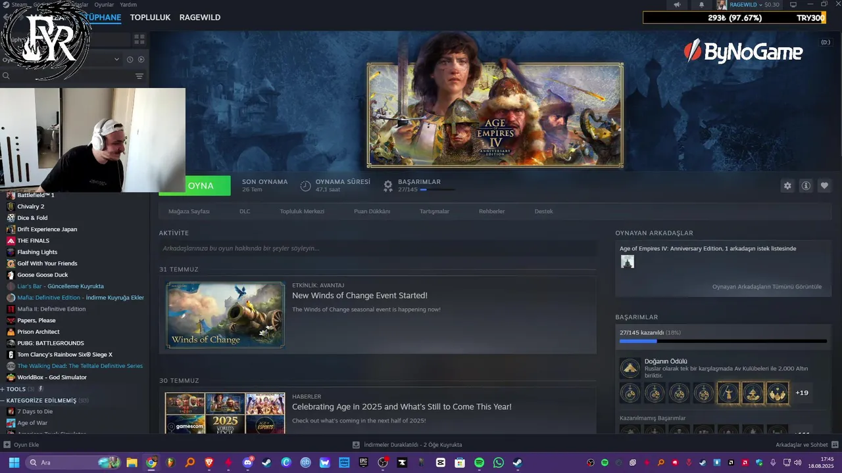Open Epic Games Launcher from taskbar
Screen dimensions: 842x473
click(364, 462)
